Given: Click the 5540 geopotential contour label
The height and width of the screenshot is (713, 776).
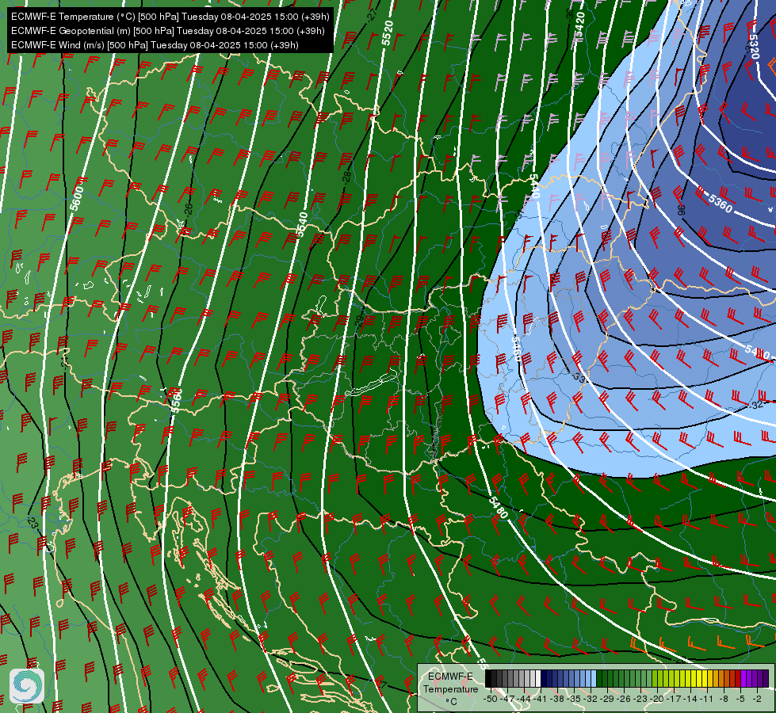Looking at the screenshot, I should pyautogui.click(x=300, y=224).
